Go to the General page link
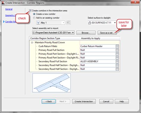This screenshot has width=141, height=113. [9, 9]
